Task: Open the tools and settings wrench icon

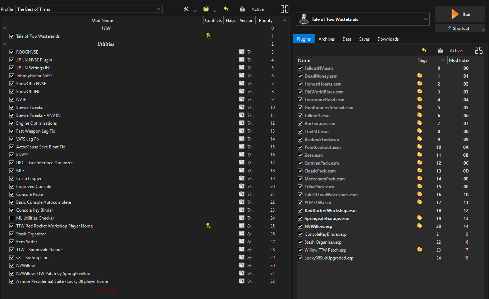Action: click(x=186, y=9)
